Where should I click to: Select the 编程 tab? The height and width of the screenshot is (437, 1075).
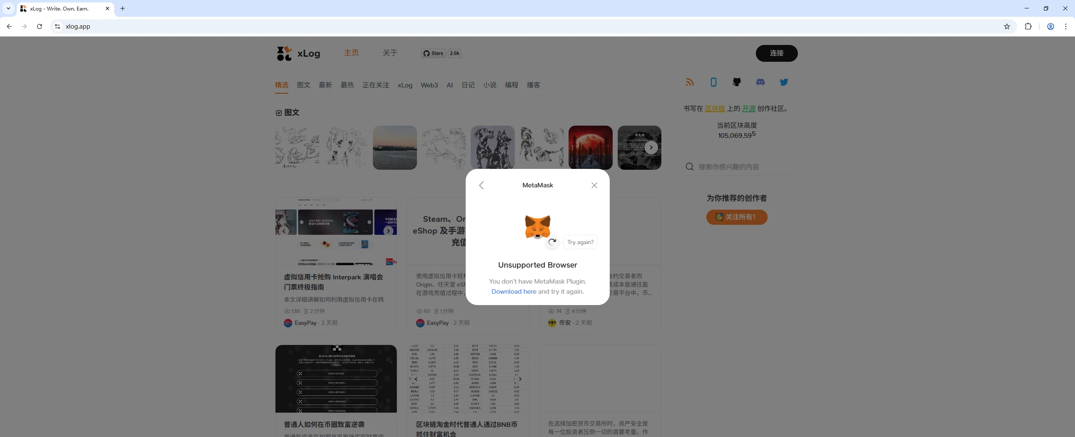(x=511, y=85)
